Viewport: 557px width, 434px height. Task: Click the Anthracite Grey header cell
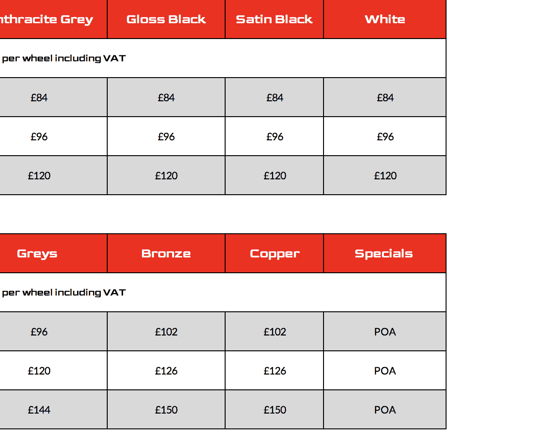[x=53, y=19]
